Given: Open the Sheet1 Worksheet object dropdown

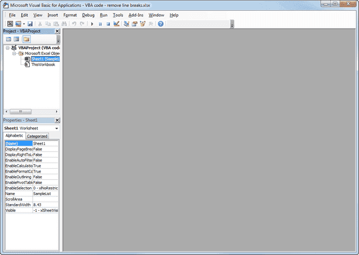Looking at the screenshot, I should coord(57,128).
